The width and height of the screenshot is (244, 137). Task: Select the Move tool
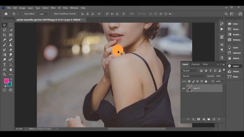pyautogui.click(x=4, y=25)
